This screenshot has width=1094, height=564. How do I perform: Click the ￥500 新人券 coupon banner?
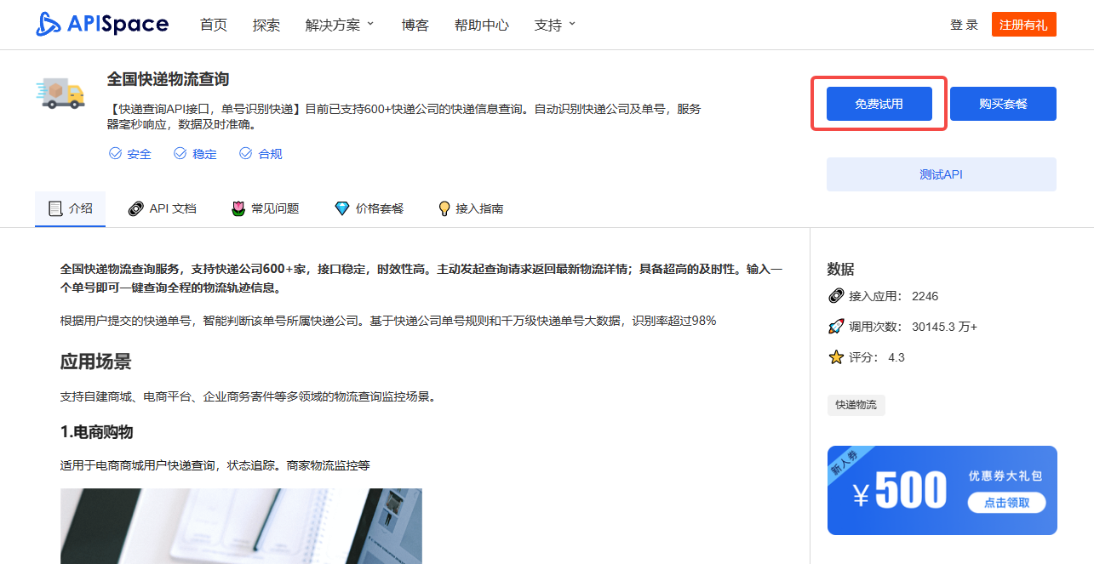[942, 490]
